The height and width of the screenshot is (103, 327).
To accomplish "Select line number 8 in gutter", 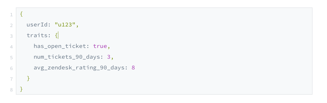I will point(11,90).
